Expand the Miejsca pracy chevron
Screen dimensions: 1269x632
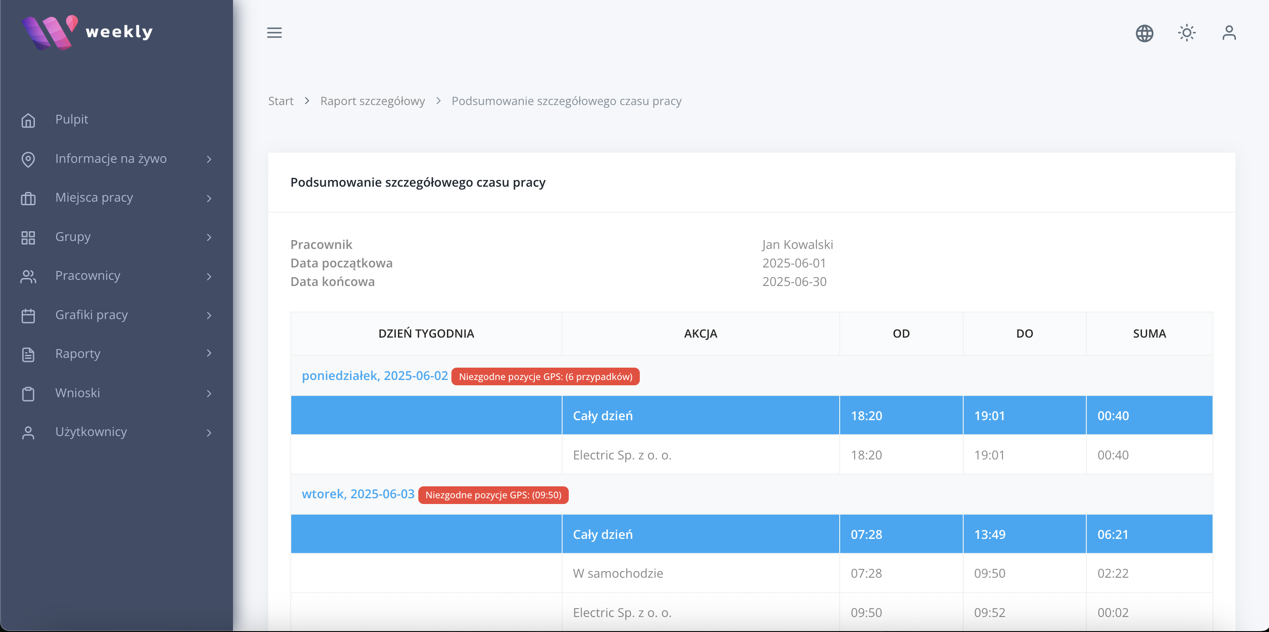click(x=209, y=198)
